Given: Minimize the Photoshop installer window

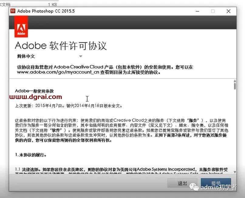Looking at the screenshot, I should (x=197, y=11).
